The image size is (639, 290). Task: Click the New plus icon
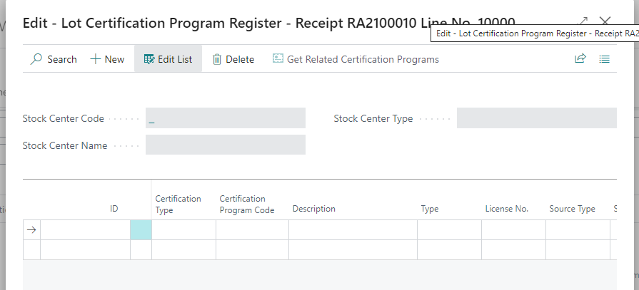pyautogui.click(x=96, y=59)
